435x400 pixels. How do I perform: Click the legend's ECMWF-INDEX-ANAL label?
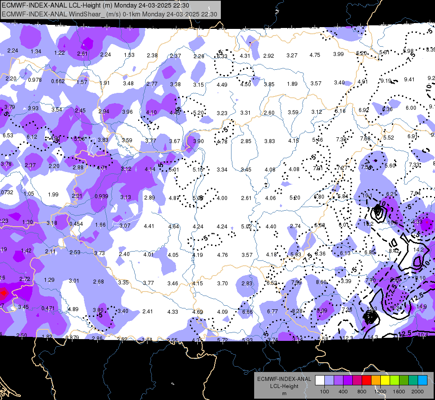pyautogui.click(x=284, y=379)
